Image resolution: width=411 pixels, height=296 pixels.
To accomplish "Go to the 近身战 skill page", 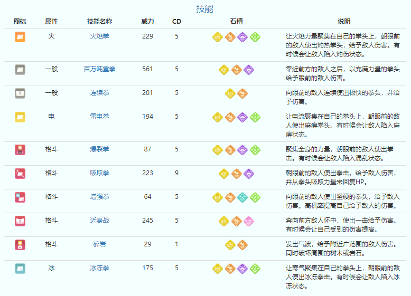I will pyautogui.click(x=99, y=221).
